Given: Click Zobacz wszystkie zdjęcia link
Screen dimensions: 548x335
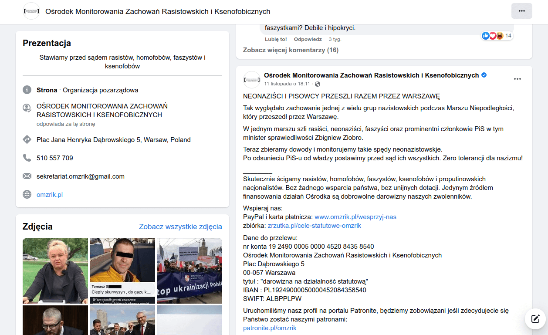Looking at the screenshot, I should click(x=180, y=227).
